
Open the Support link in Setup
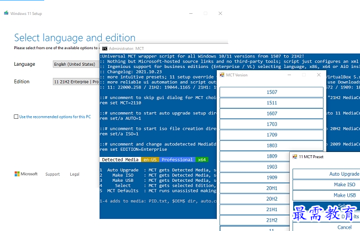coord(53,174)
